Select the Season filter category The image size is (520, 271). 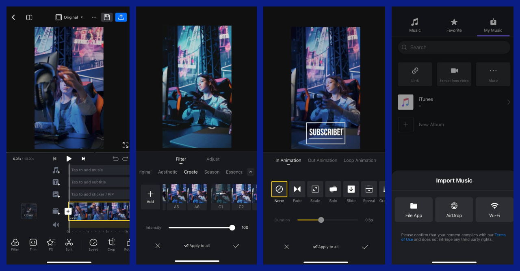click(212, 172)
